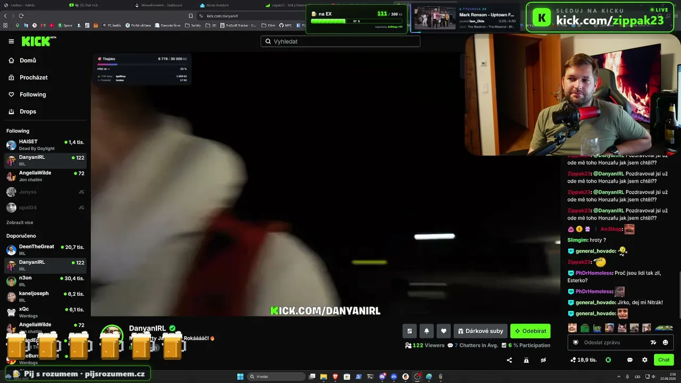Open the Seriály bookmarks folder
Viewport: 681px width, 383px height.
point(194,25)
